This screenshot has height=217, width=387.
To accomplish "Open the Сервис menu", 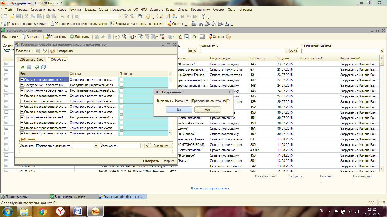I will pos(218,10).
